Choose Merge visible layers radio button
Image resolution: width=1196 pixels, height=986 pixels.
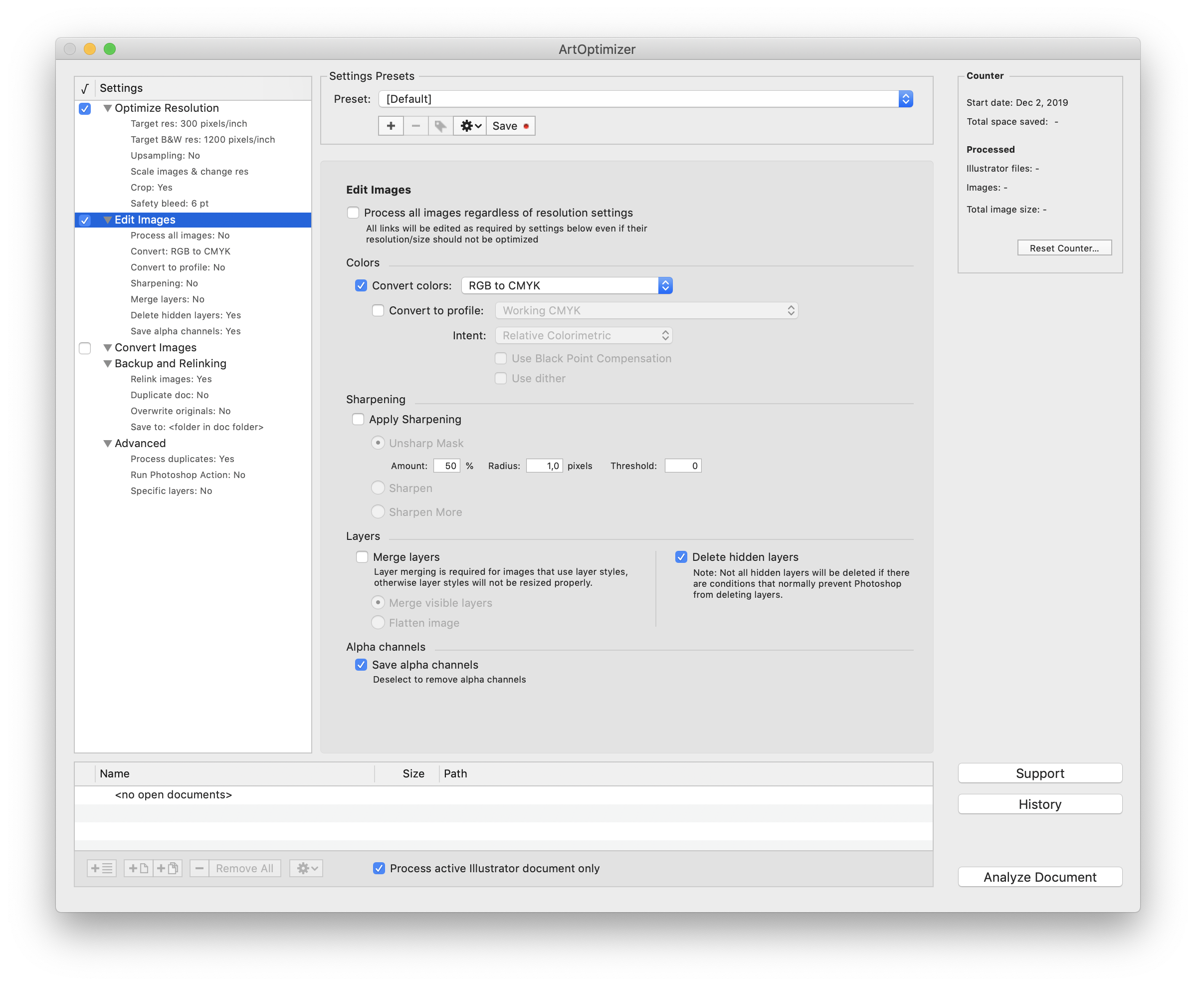(378, 602)
